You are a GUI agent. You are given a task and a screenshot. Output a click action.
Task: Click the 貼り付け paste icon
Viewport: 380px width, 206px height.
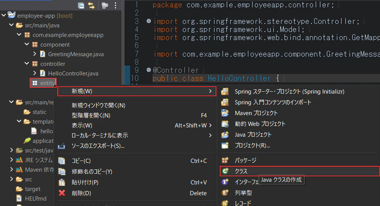click(62, 182)
